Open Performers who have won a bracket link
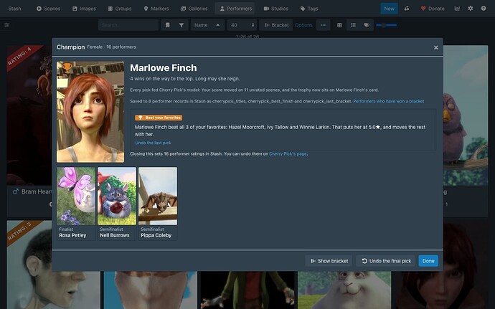Screen dimensions: 495x309 point(389,101)
